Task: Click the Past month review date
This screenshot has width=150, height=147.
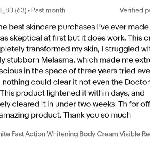Action: [48, 10]
